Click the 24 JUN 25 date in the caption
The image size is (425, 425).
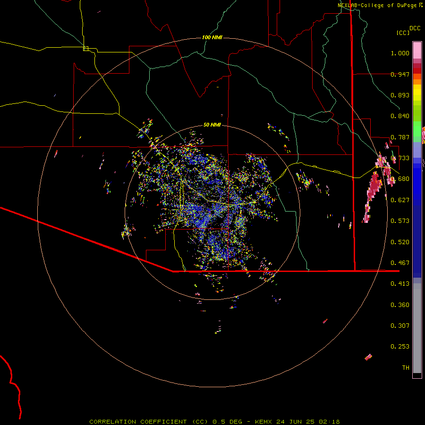coord(296,422)
